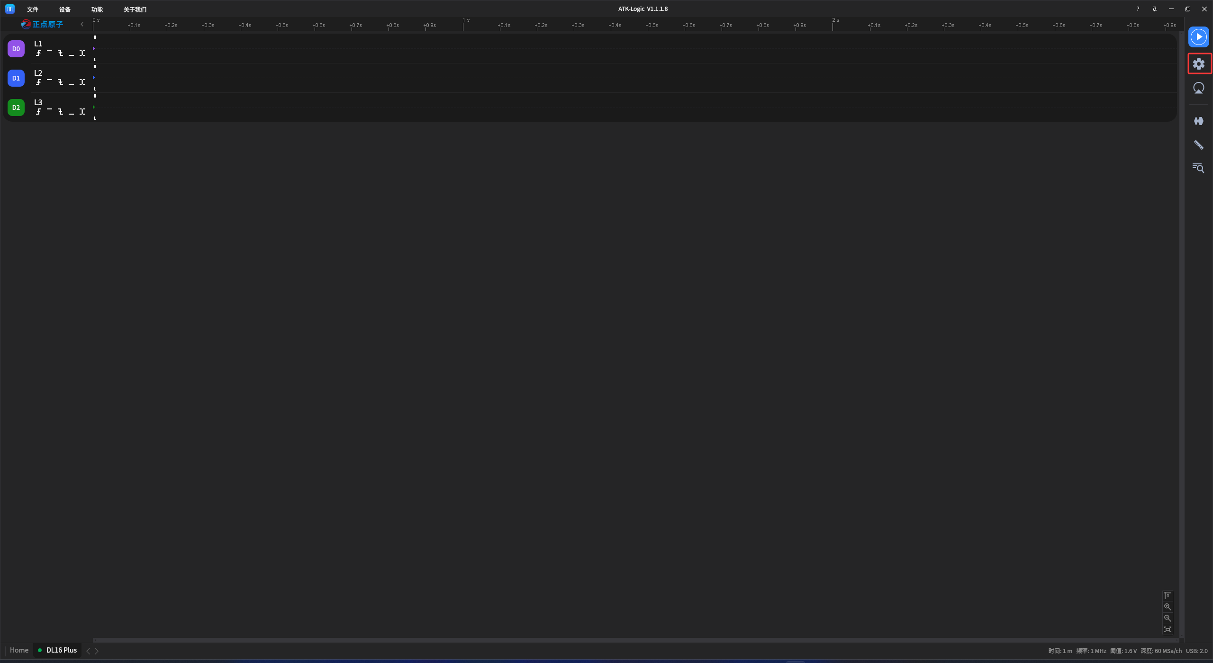Screen dimensions: 1213x663
Task: Go to next tab arrow
Action: (97, 651)
